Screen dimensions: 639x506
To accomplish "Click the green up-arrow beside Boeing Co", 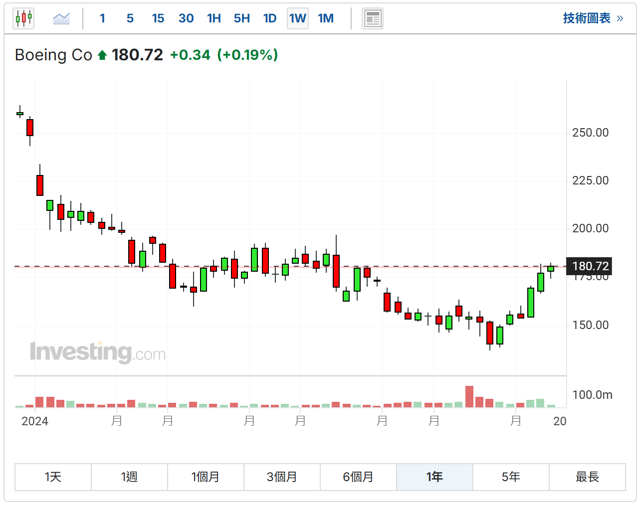I will click(x=102, y=55).
